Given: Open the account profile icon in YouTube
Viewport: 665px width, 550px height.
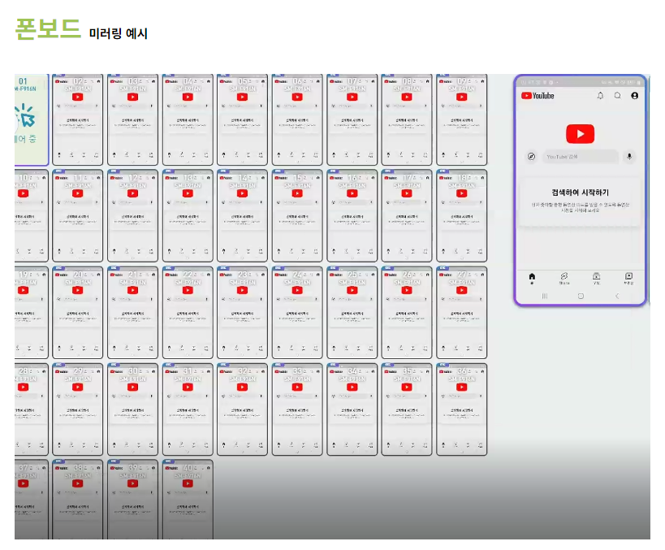Looking at the screenshot, I should (634, 96).
